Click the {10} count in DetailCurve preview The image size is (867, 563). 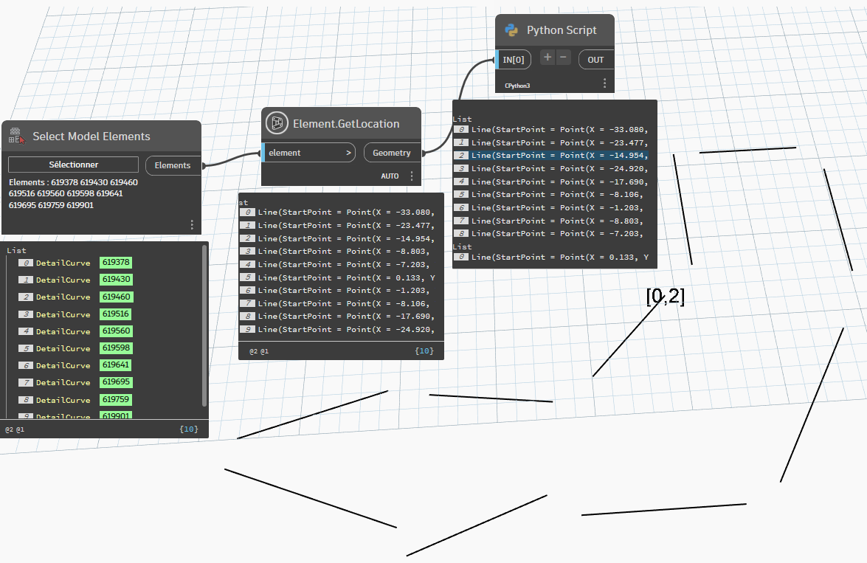pyautogui.click(x=189, y=429)
